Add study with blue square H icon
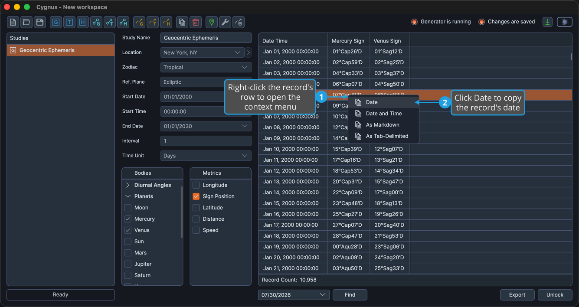579x307 pixels. pos(83,22)
